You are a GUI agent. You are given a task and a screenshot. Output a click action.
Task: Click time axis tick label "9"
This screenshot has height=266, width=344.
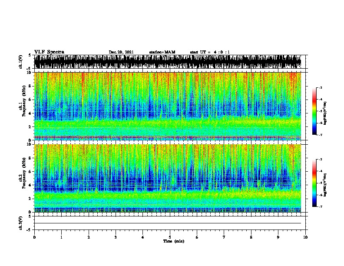click(278, 237)
